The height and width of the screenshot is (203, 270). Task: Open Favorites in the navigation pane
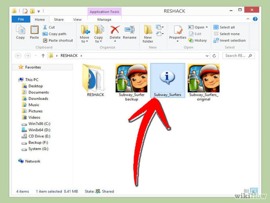pos(33,67)
